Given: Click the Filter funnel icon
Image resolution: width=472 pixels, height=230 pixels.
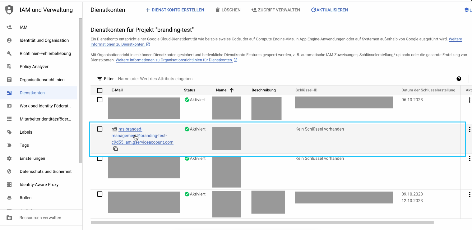Looking at the screenshot, I should pos(99,79).
